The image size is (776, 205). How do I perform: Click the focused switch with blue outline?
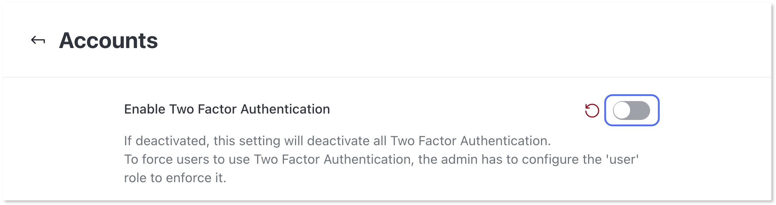[x=632, y=110]
